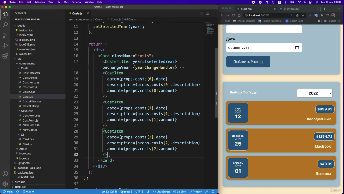Open Extensions view icon

(x=5, y=56)
